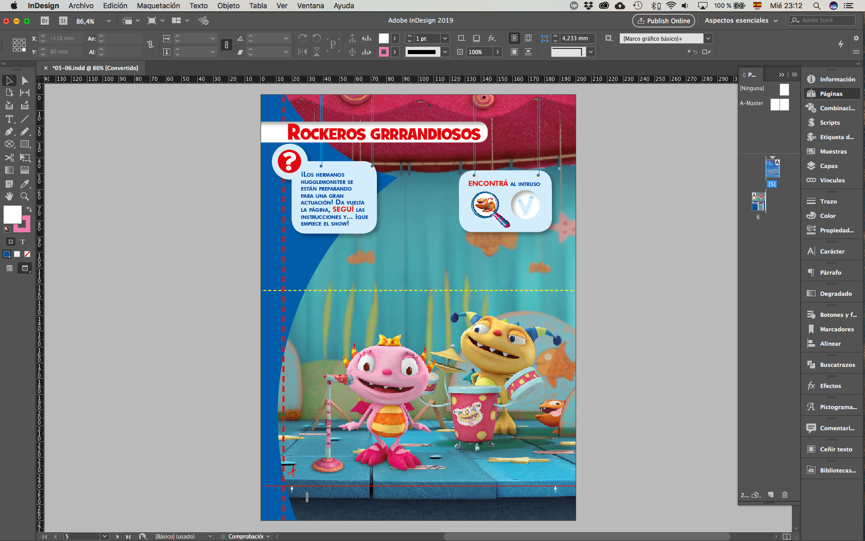Select the Page tool
This screenshot has height=541, width=865.
[x=9, y=93]
